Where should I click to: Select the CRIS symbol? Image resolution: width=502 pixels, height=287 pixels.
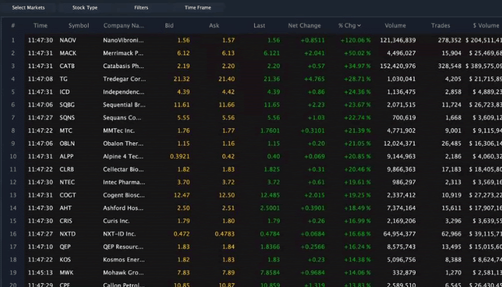click(x=66, y=221)
